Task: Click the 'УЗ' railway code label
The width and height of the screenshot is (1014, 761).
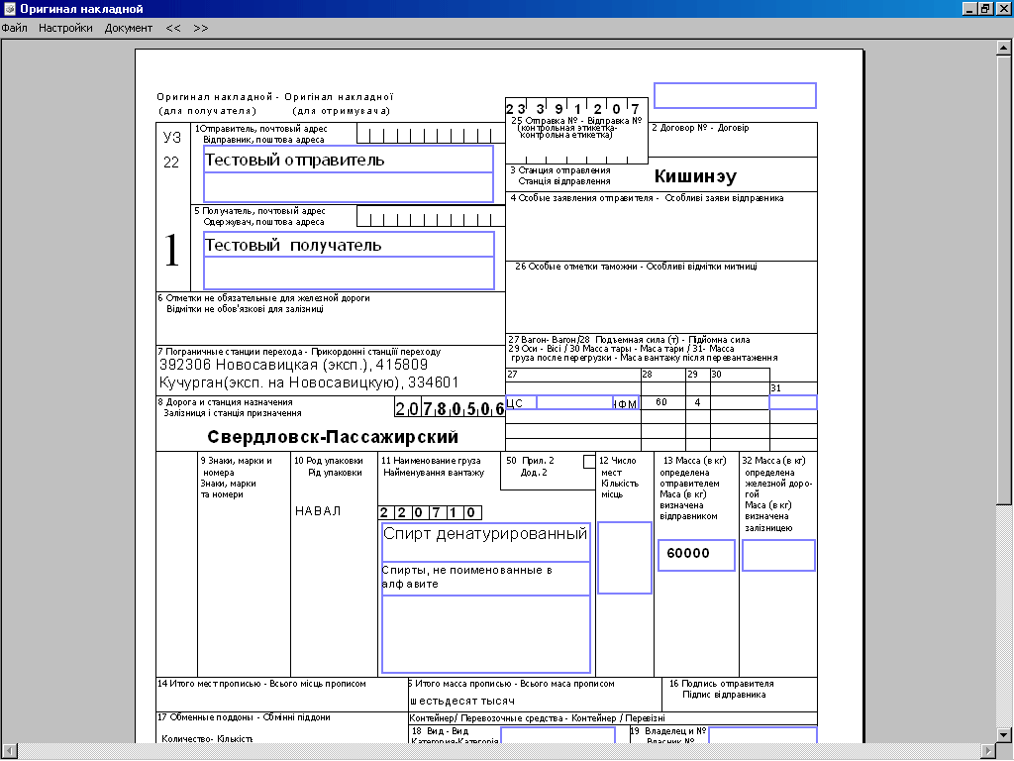Action: [x=171, y=137]
